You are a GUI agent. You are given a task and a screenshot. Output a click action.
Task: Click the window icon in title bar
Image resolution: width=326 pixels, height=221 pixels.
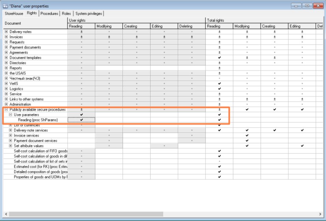pos(5,6)
